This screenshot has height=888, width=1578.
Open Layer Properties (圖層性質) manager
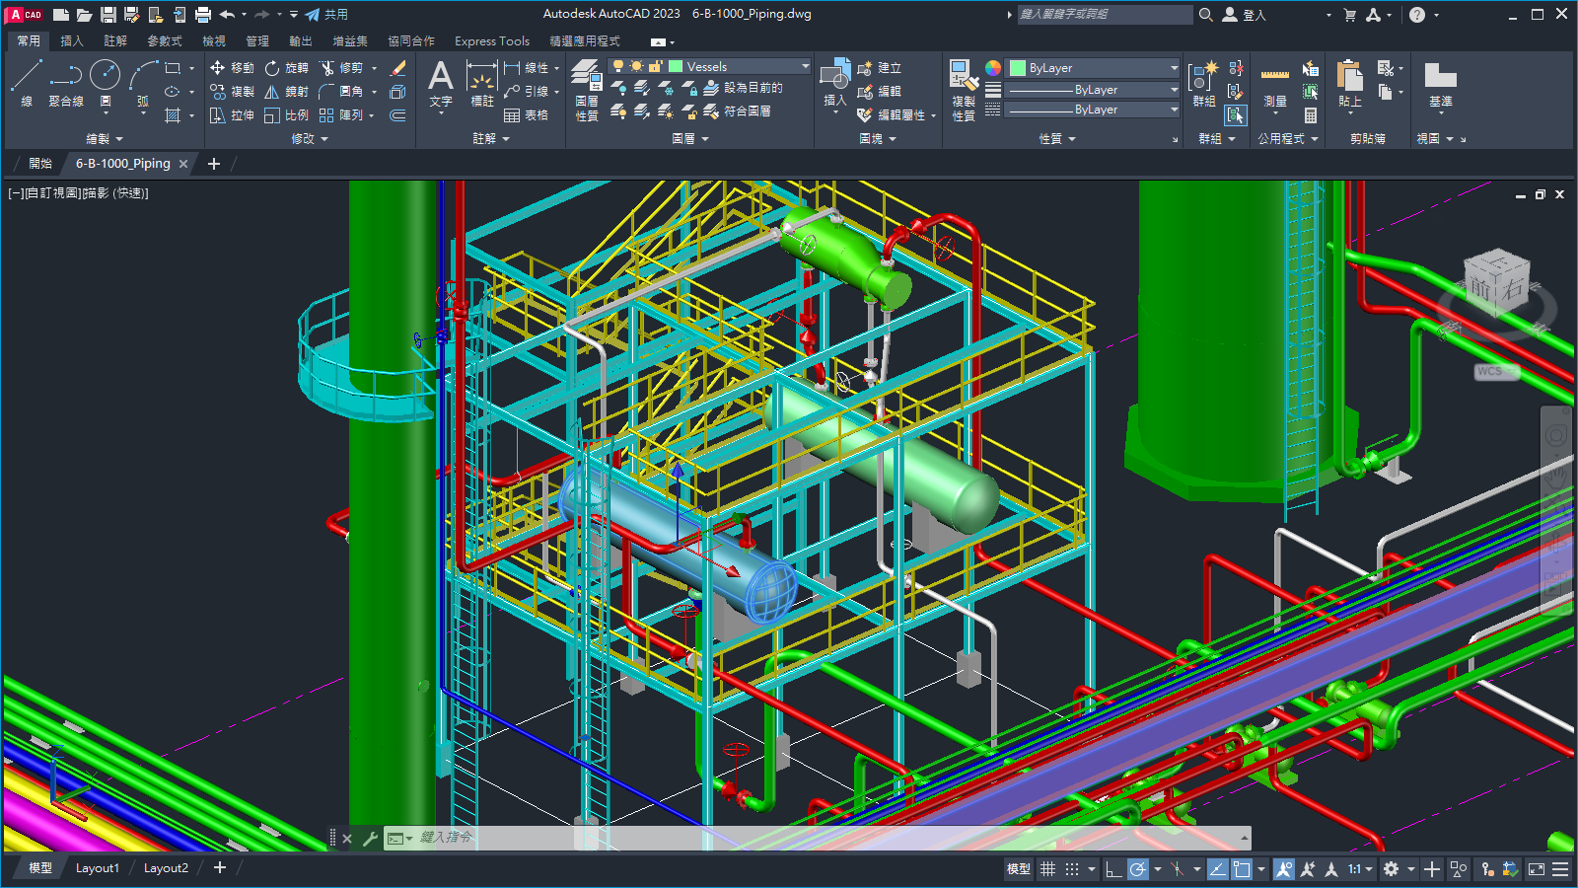[587, 90]
